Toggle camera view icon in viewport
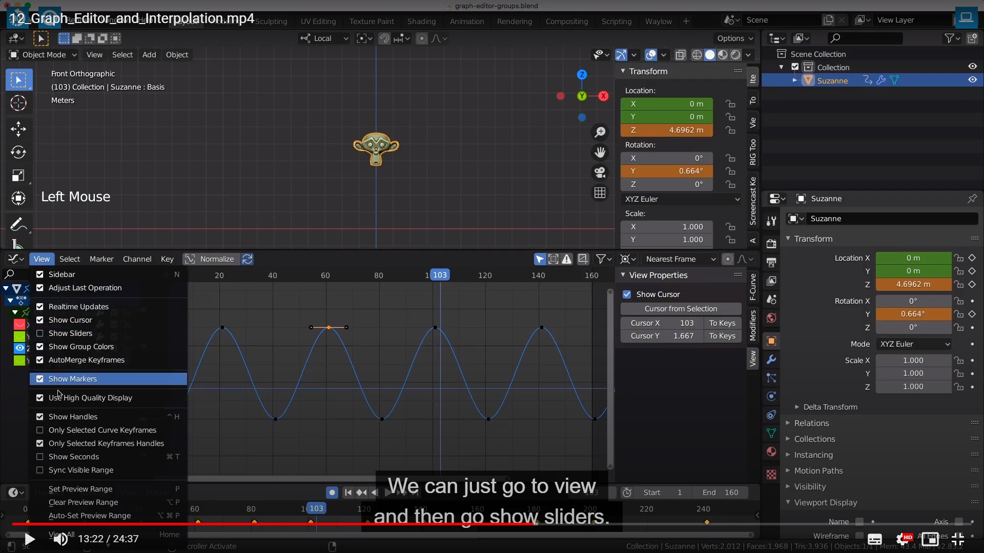 point(600,173)
